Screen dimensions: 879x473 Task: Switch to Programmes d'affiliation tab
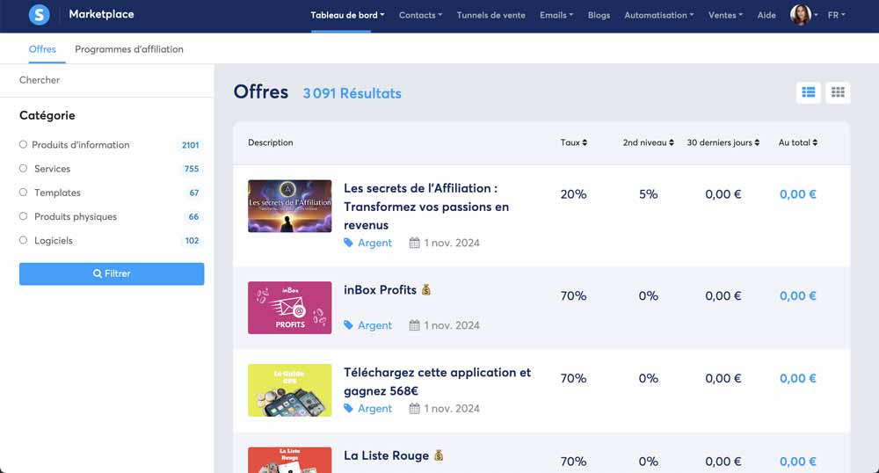pyautogui.click(x=129, y=48)
